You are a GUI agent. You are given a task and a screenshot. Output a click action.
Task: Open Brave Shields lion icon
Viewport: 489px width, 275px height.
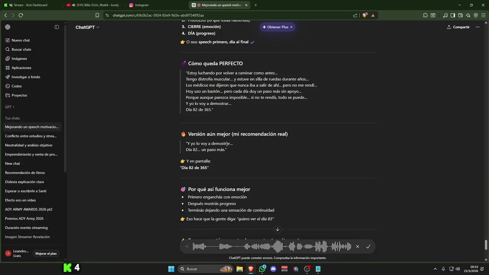364,15
